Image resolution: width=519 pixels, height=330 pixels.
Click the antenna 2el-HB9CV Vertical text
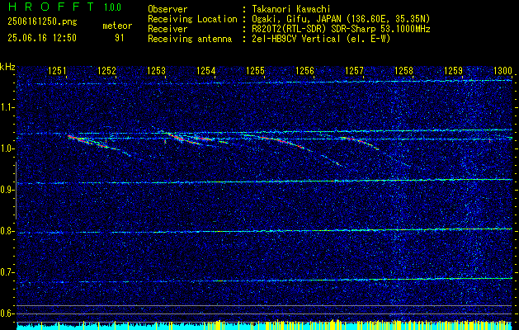(295, 39)
